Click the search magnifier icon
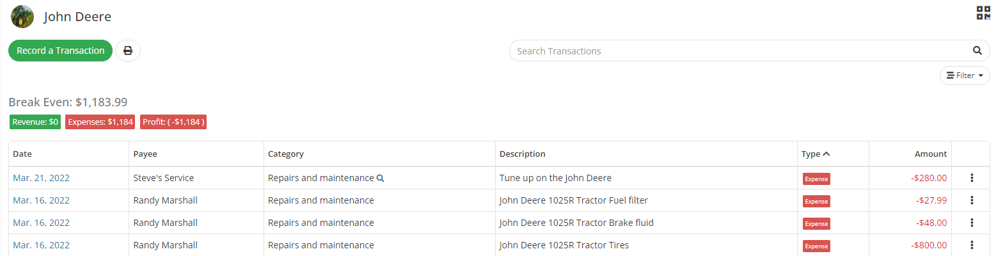Viewport: 996px width, 256px height. click(x=977, y=51)
